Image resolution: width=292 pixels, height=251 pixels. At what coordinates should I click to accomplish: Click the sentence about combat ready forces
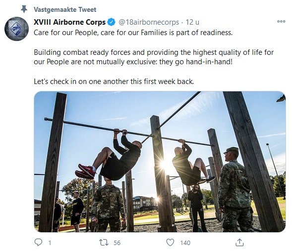154,57
